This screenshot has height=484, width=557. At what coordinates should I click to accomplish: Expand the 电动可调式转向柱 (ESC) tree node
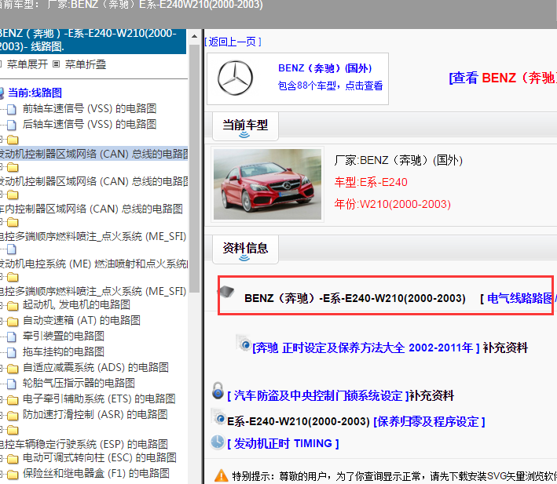click(x=2, y=459)
